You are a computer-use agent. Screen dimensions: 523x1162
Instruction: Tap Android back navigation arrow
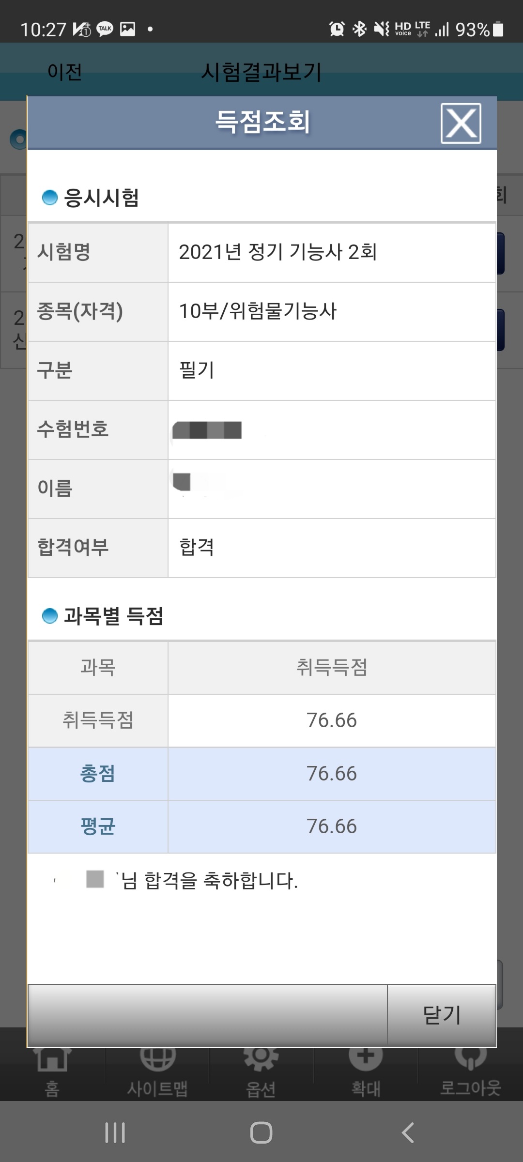coord(408,1132)
